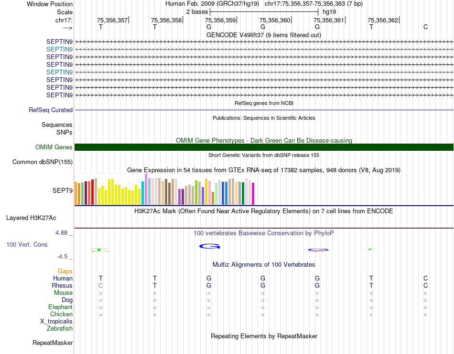The height and width of the screenshot is (354, 454).
Task: Click the SEPT9 GTEx label
Action: 63,190
